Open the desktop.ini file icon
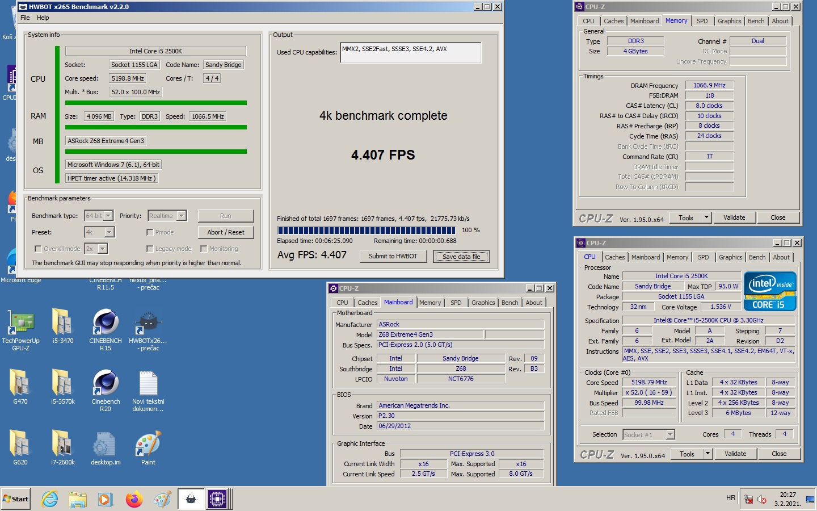Image resolution: width=817 pixels, height=511 pixels. [x=106, y=448]
